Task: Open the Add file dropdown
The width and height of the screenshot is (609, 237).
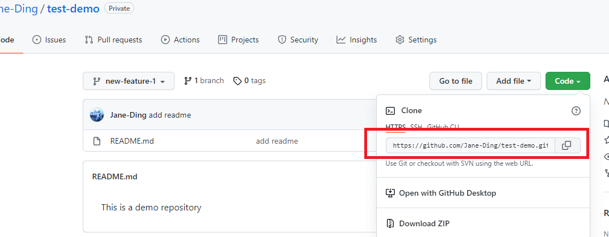Action: 513,81
